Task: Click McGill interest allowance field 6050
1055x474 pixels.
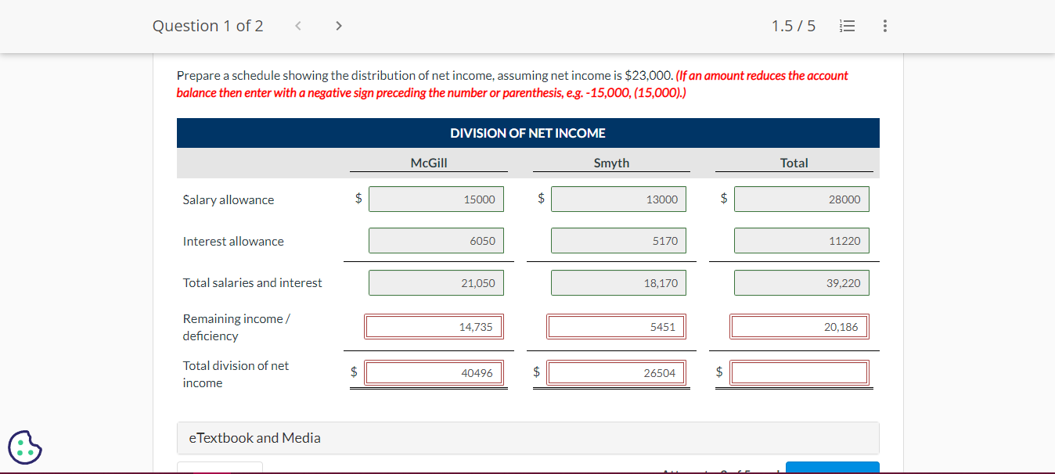Action: click(x=437, y=241)
